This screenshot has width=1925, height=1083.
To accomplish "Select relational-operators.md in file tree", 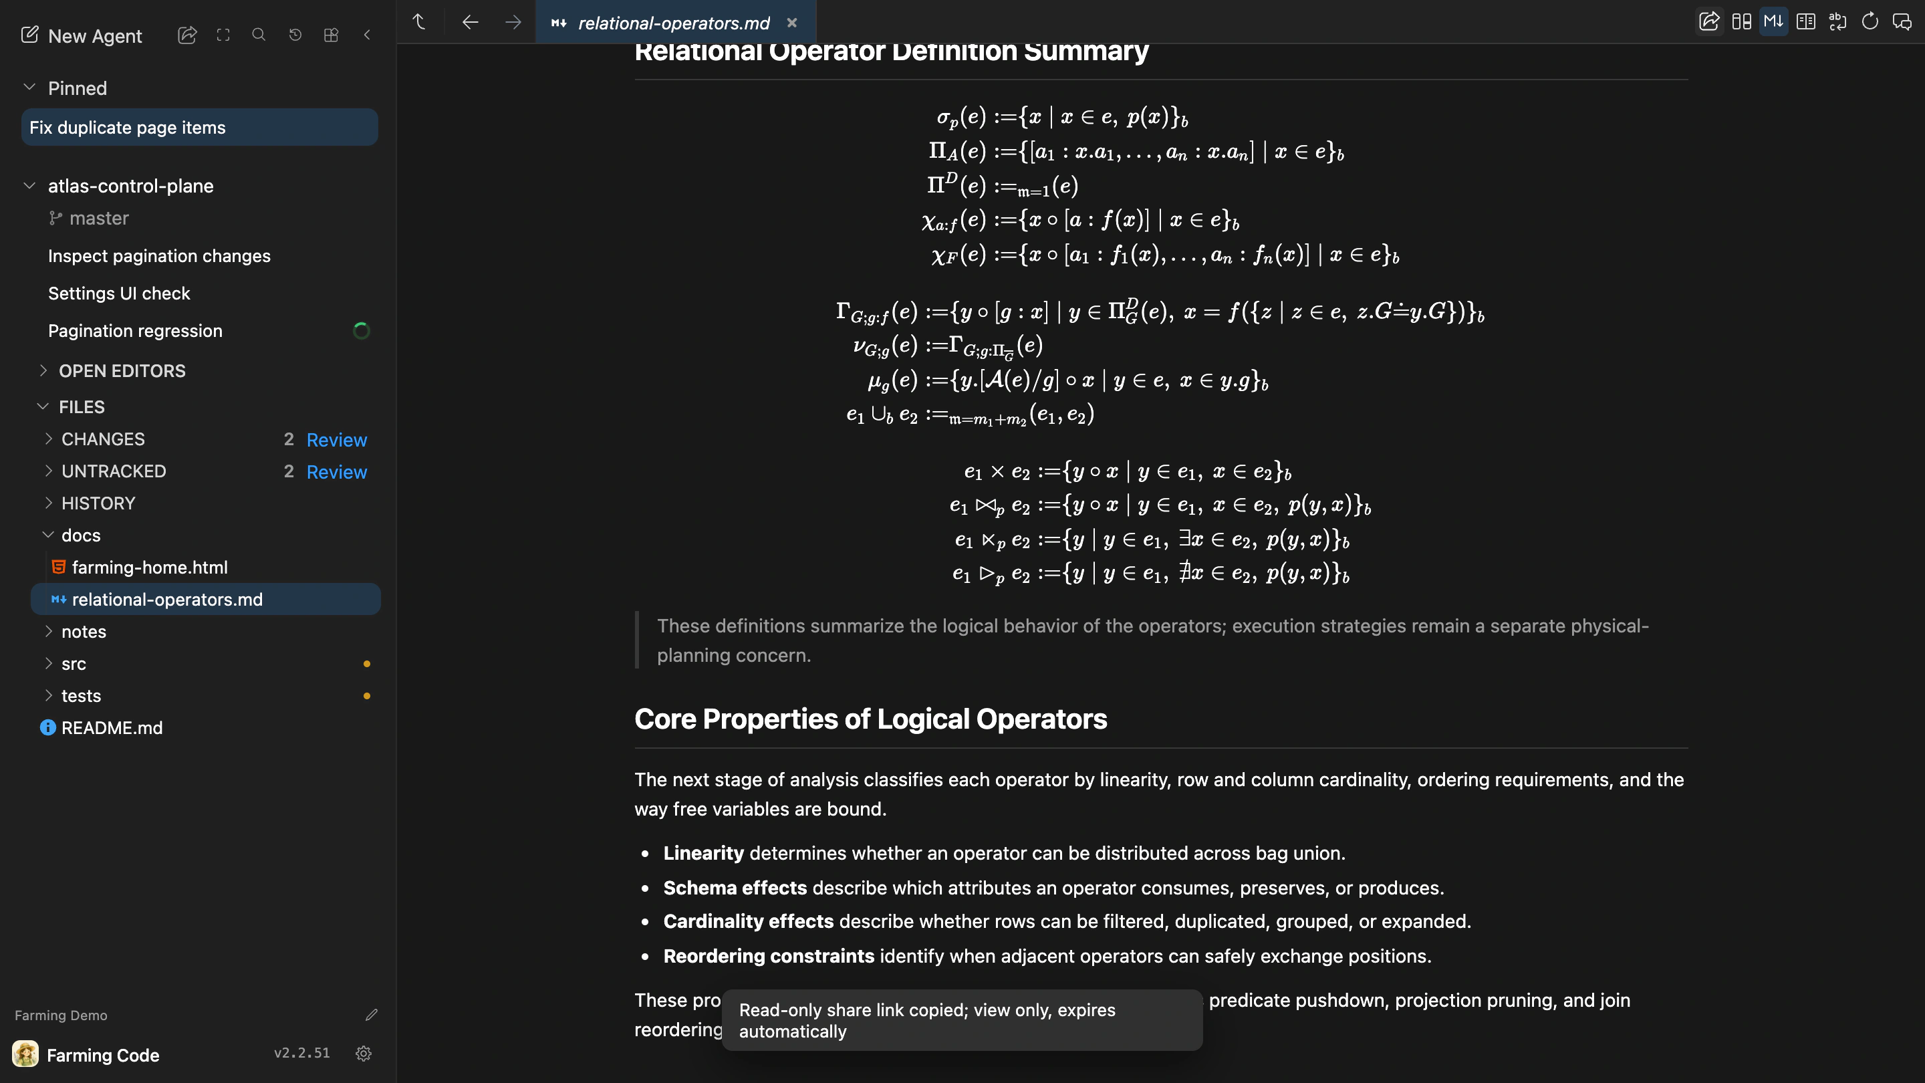I will pyautogui.click(x=205, y=600).
